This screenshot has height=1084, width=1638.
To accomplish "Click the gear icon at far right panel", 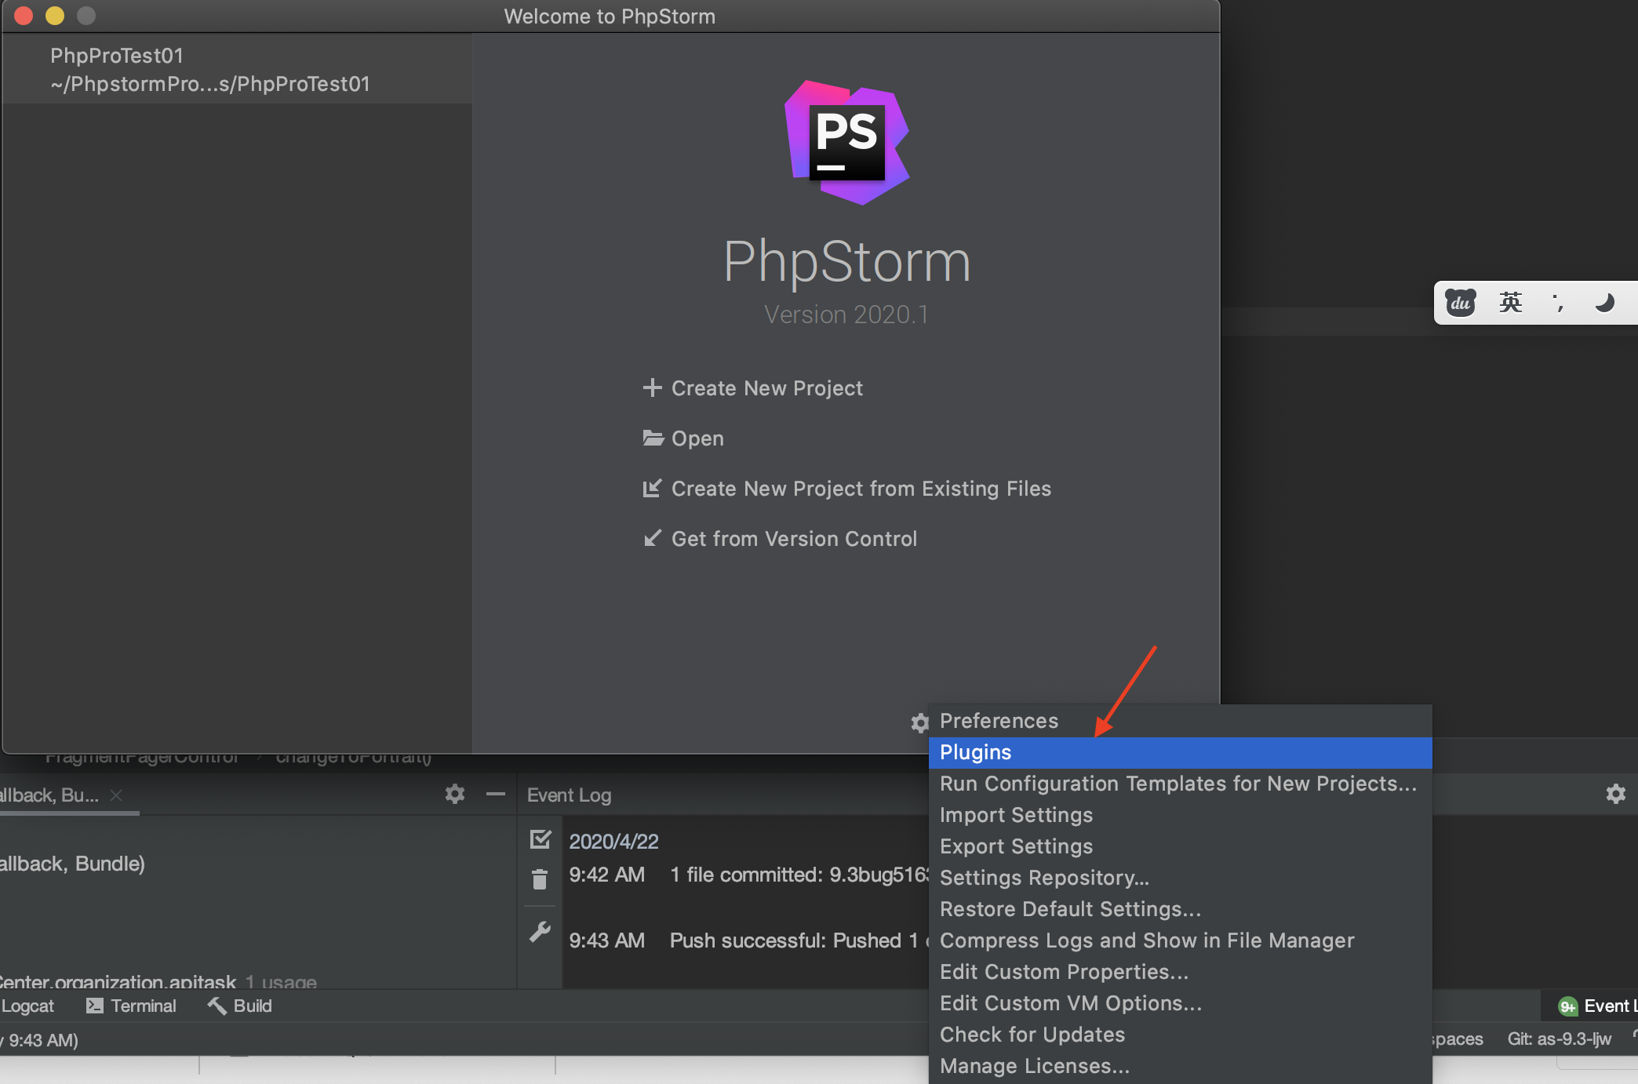I will click(1615, 794).
